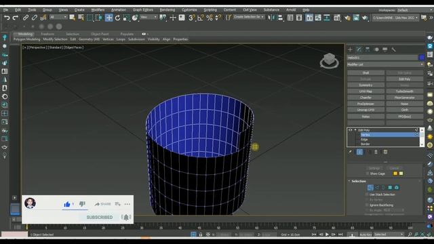434x244 pixels.
Task: Activate the Select and Move tool
Action: pyautogui.click(x=108, y=18)
